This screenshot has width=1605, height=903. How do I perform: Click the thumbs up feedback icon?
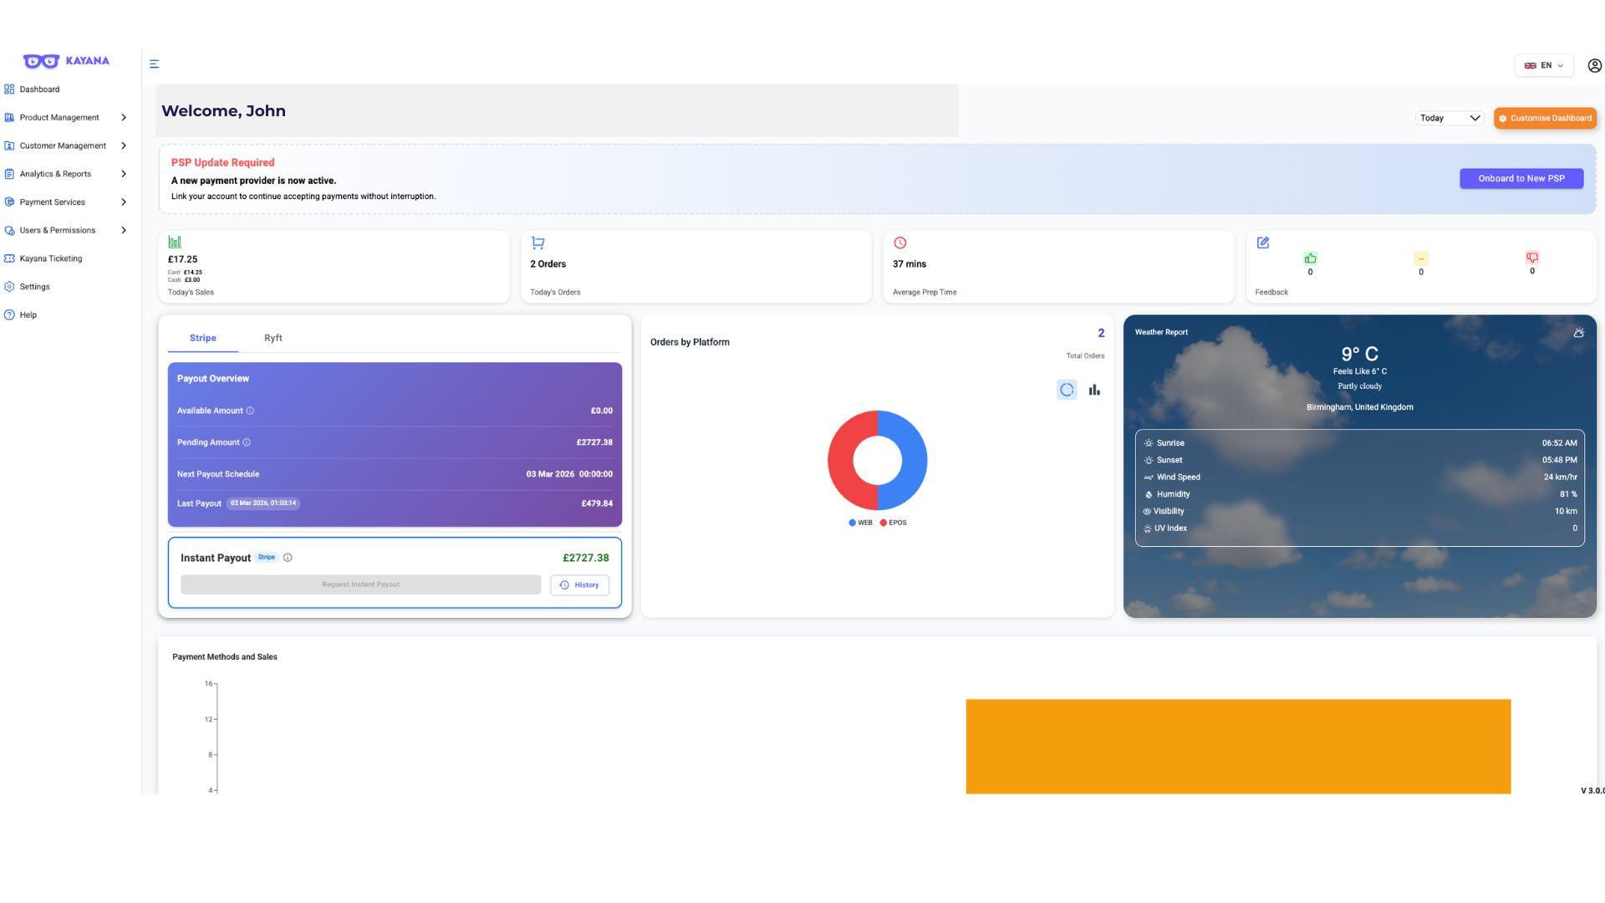pos(1310,258)
